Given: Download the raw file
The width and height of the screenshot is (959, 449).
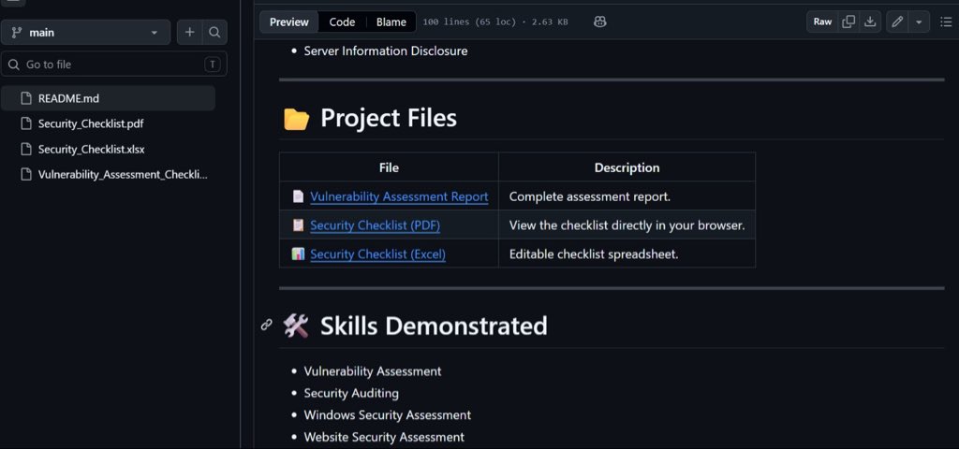Looking at the screenshot, I should pos(870,22).
